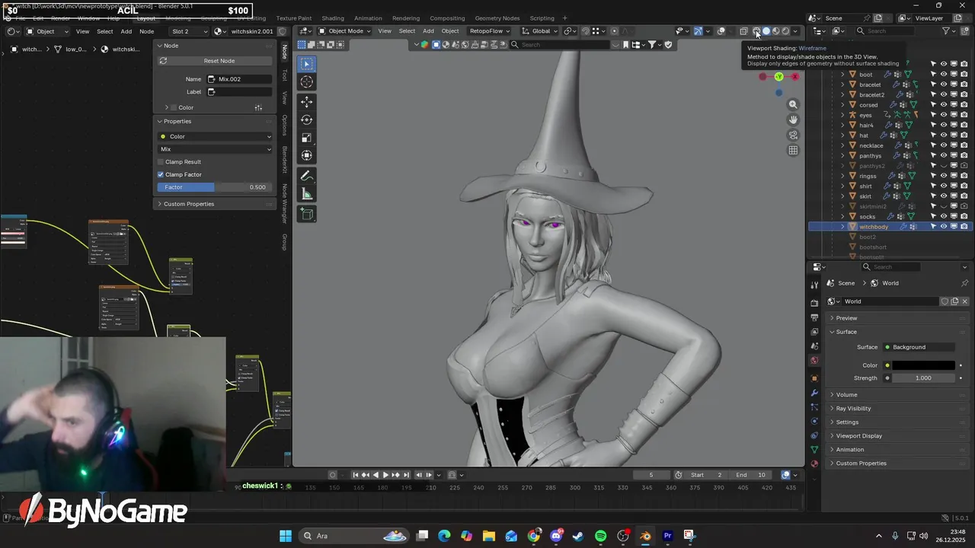975x548 pixels.
Task: Open the Global transform orientation dropdown
Action: 541,31
